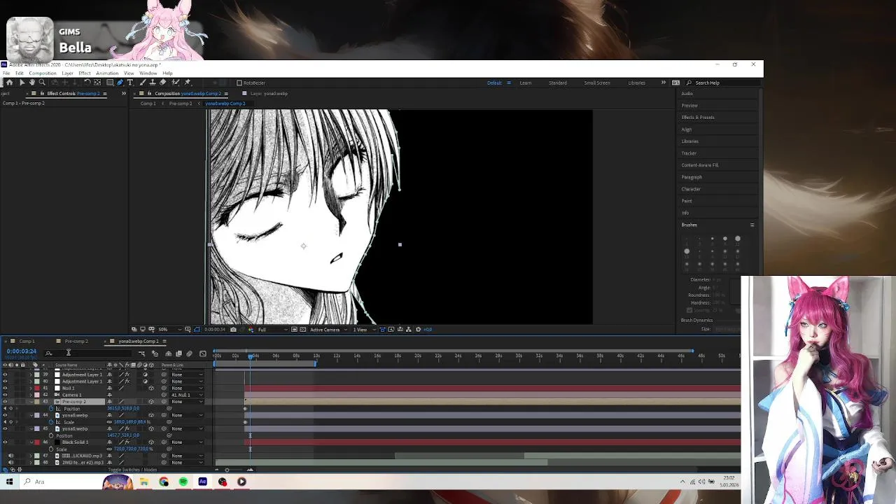Mute audio of layer 47 mp3

[10, 456]
